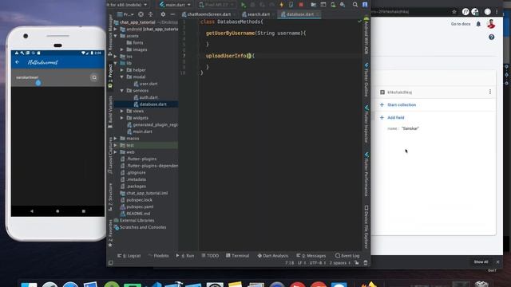Open Run tool window tab
511x287 pixels.
point(185,256)
